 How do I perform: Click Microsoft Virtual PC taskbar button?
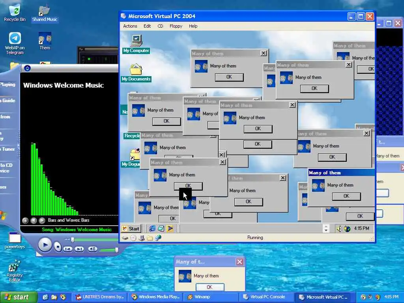click(324, 297)
